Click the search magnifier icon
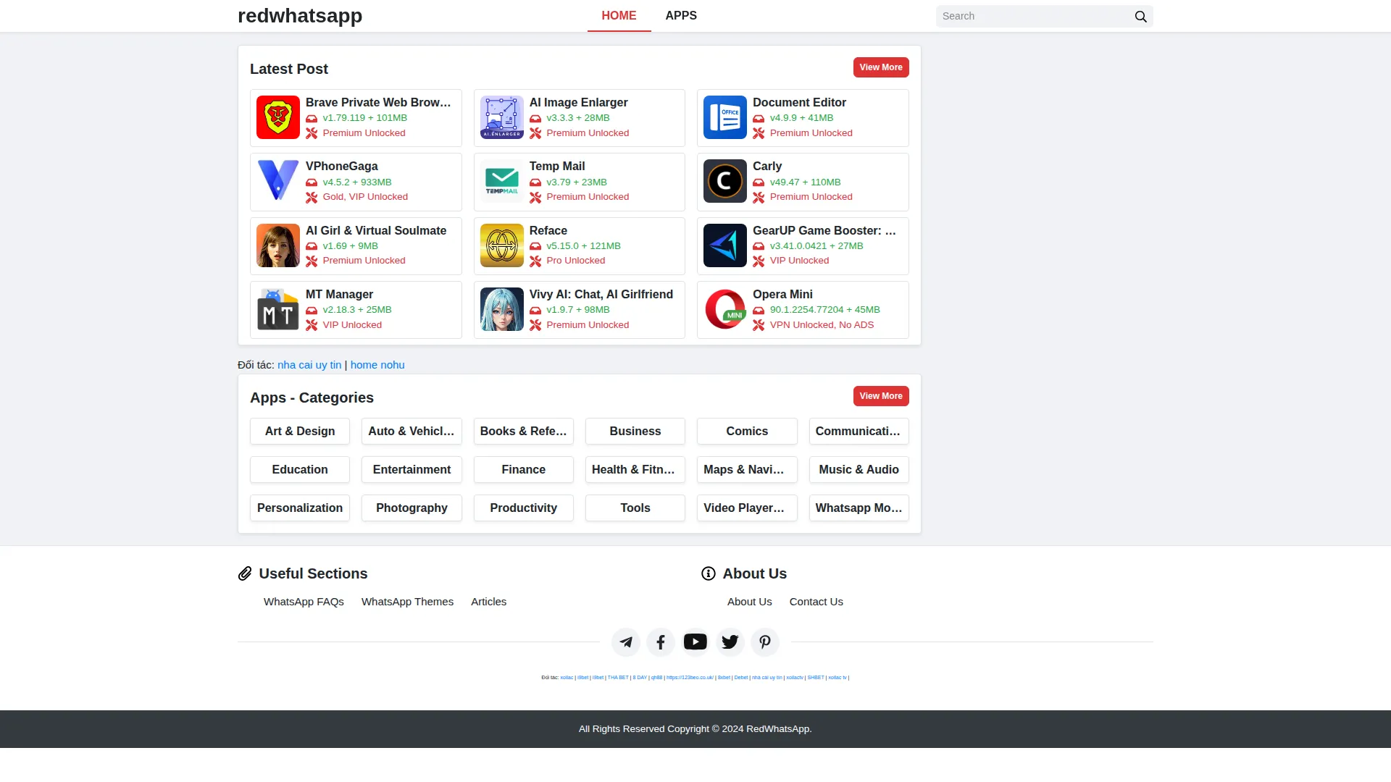Screen dimensions: 1391x782 [x=1140, y=16]
